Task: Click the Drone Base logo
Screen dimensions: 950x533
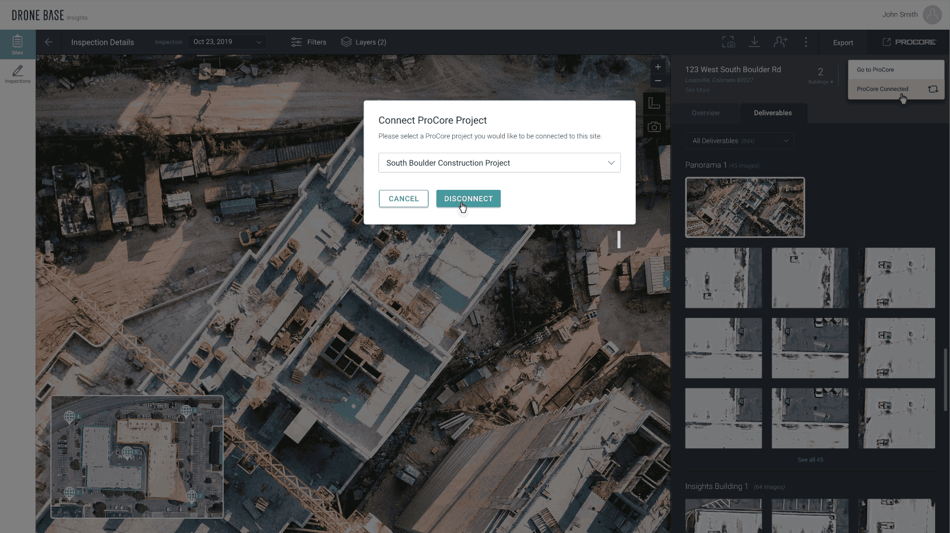Action: coord(38,15)
